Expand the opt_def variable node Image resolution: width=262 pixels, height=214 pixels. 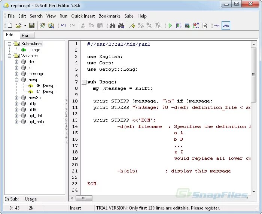click(16, 116)
